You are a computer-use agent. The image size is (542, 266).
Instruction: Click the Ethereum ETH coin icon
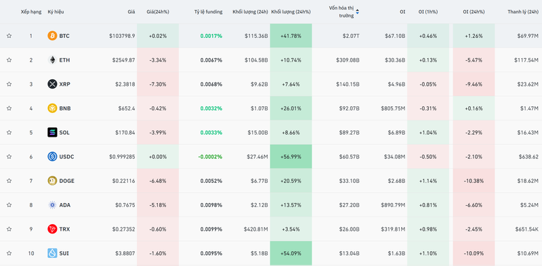pos(52,60)
